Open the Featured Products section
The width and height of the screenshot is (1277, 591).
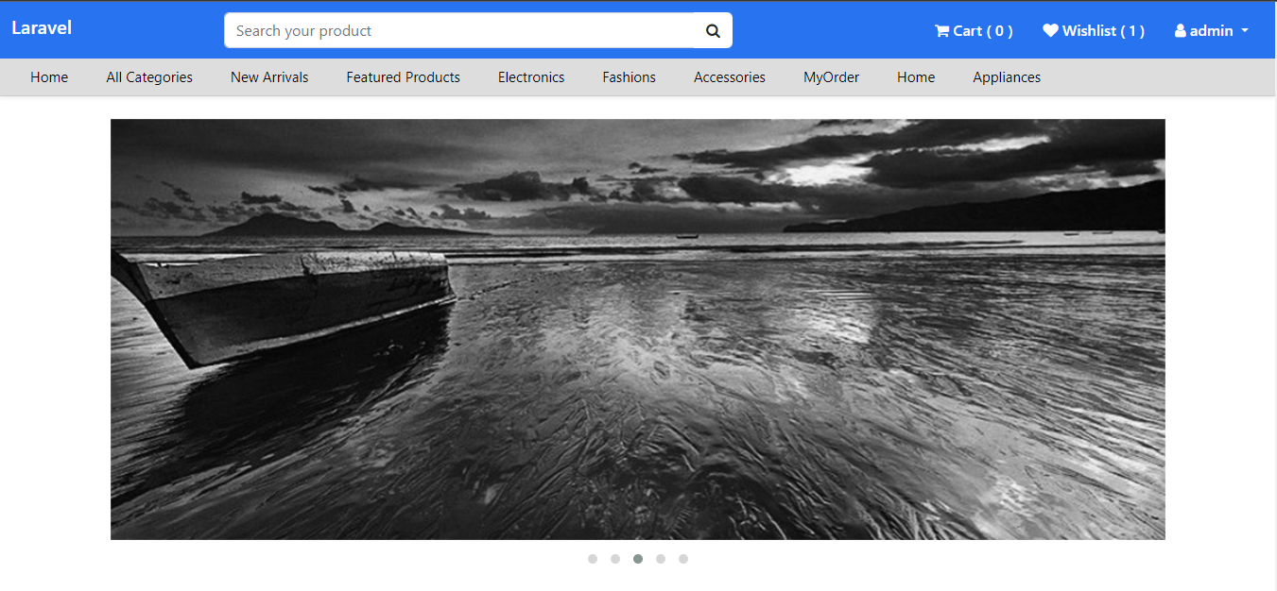[403, 76]
